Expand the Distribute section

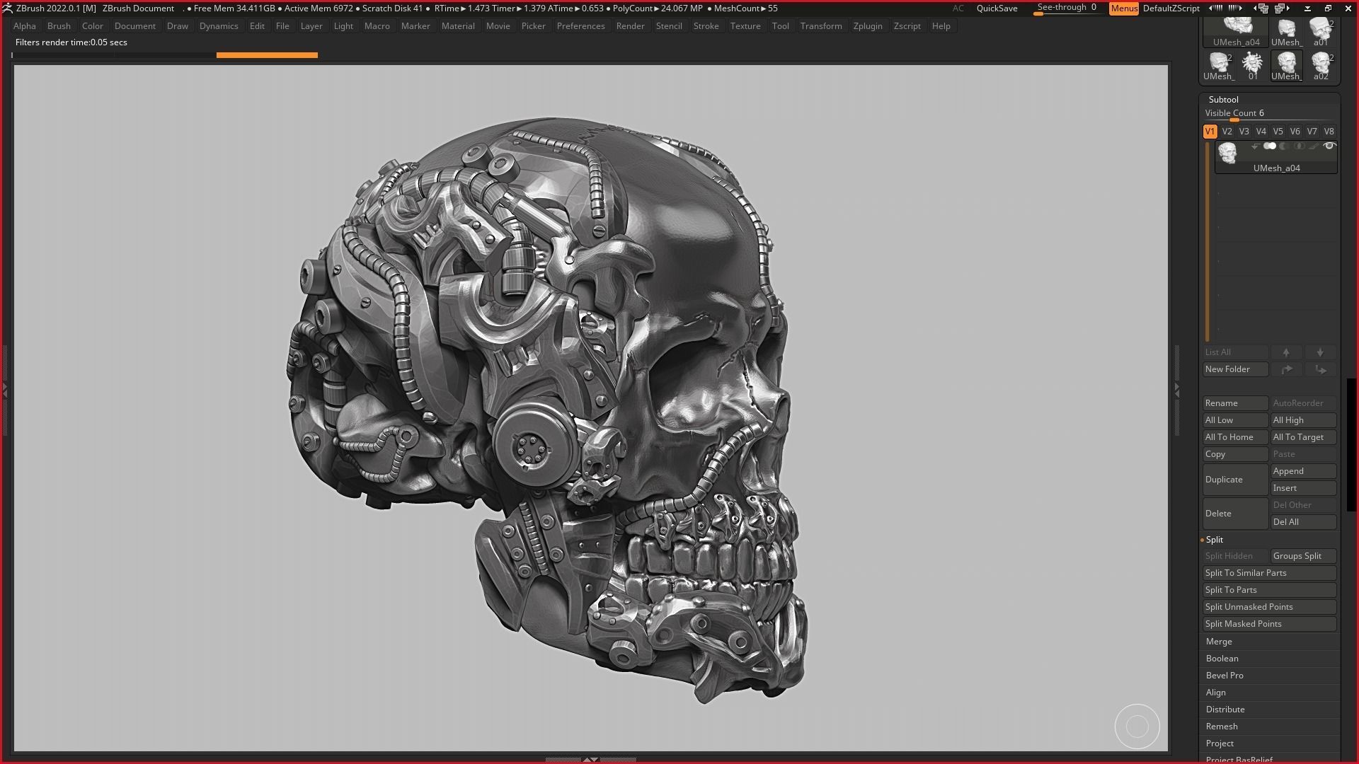tap(1225, 710)
